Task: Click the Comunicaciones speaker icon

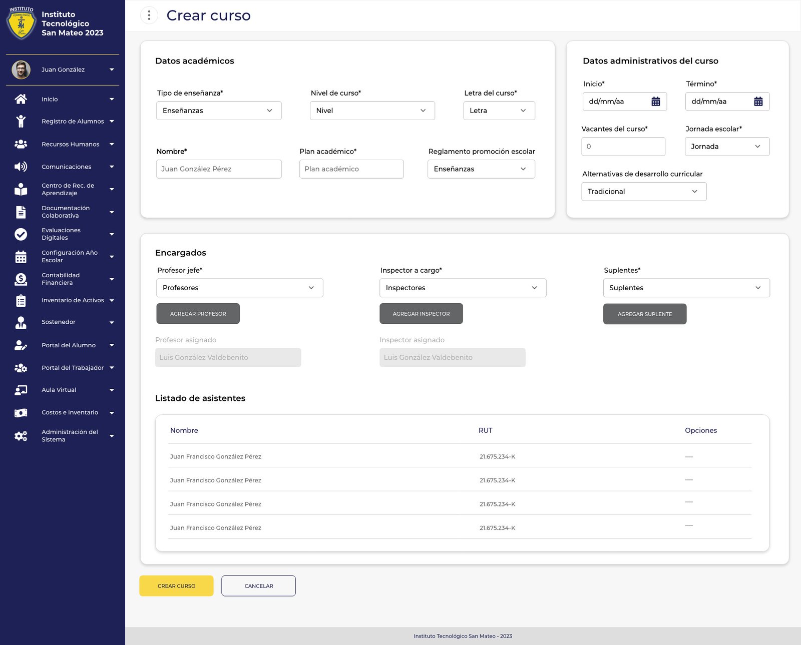Action: (x=21, y=167)
